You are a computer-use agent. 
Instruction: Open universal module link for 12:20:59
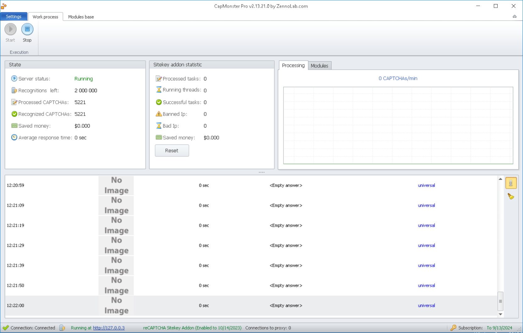426,185
